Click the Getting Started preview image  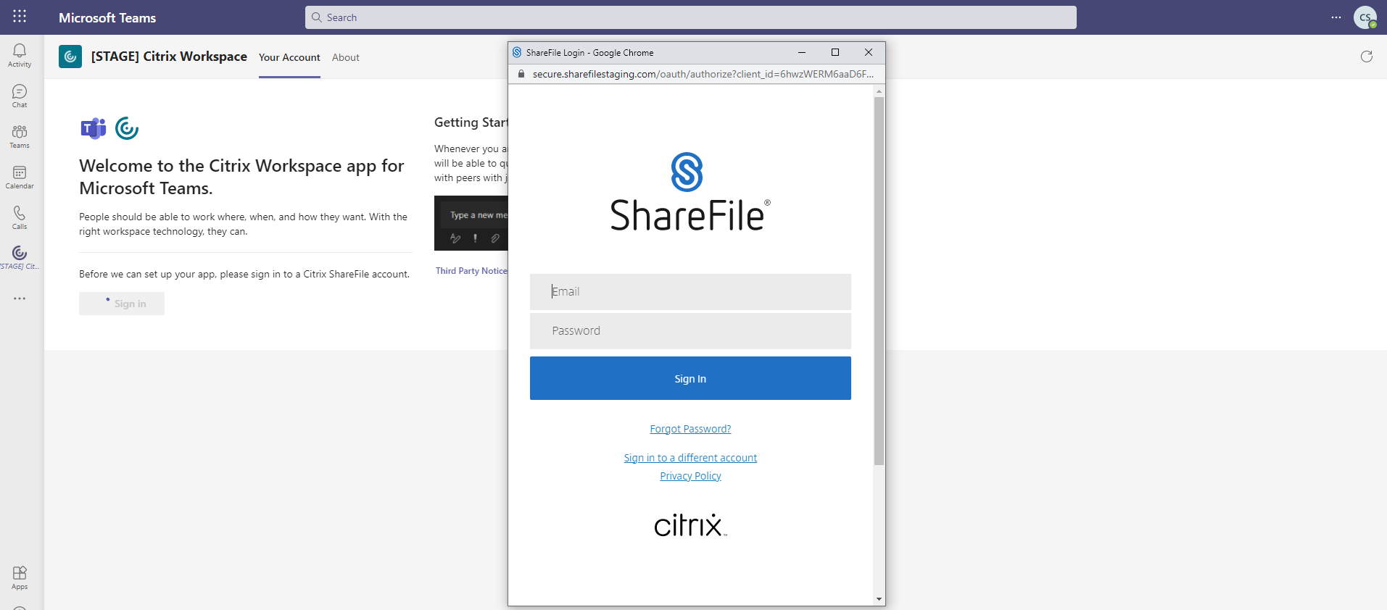click(471, 223)
